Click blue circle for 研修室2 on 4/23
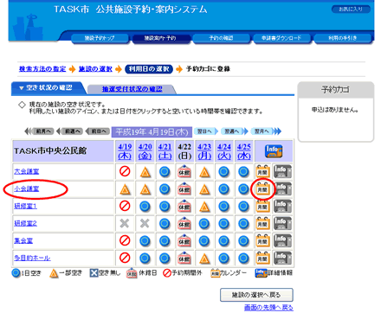 [x=204, y=224]
